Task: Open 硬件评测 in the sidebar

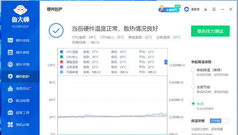Action: pyautogui.click(x=21, y=65)
